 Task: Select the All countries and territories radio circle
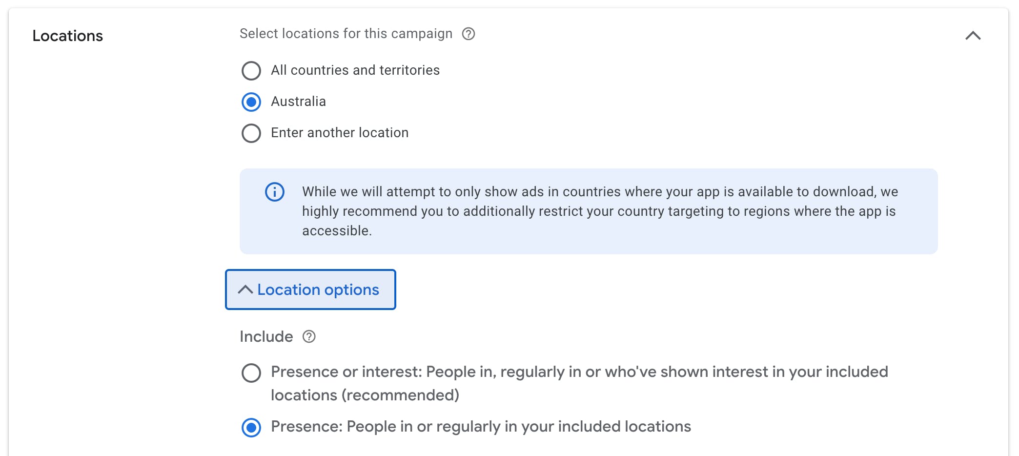tap(251, 70)
